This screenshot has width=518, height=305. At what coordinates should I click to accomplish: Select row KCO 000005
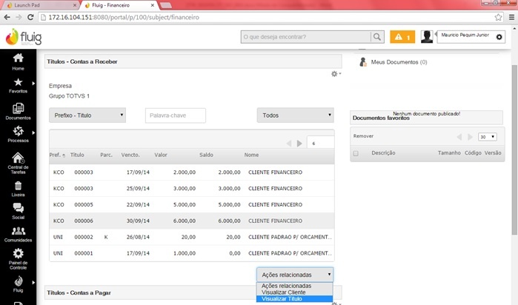coord(192,204)
